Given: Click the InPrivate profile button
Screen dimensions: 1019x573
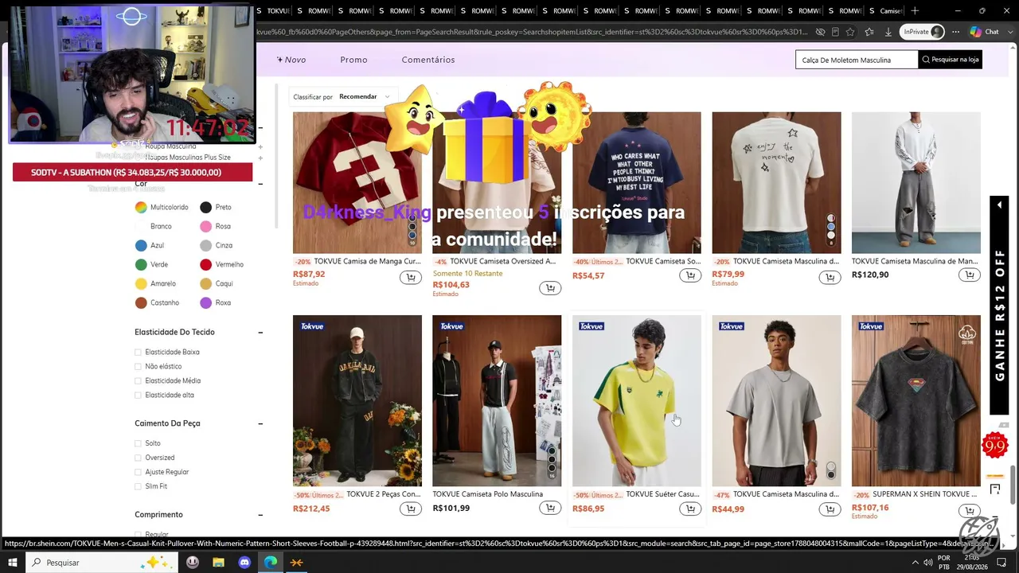Looking at the screenshot, I should pyautogui.click(x=922, y=32).
